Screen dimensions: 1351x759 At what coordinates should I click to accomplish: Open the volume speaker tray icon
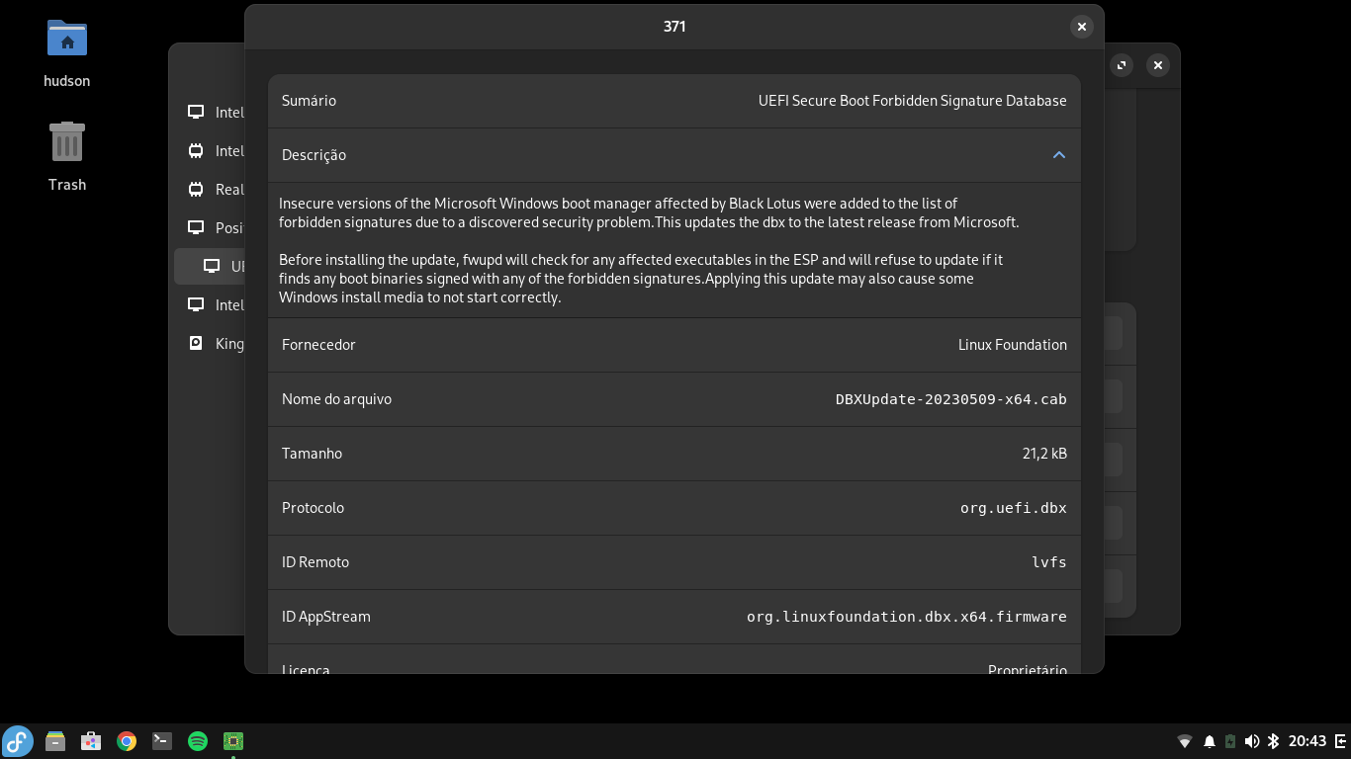click(x=1252, y=741)
